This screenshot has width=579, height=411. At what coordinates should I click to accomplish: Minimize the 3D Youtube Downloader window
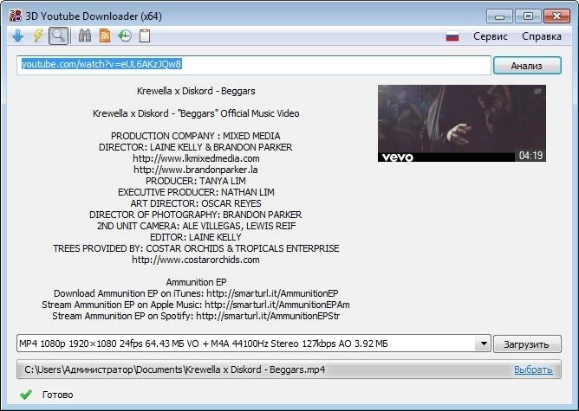point(499,16)
